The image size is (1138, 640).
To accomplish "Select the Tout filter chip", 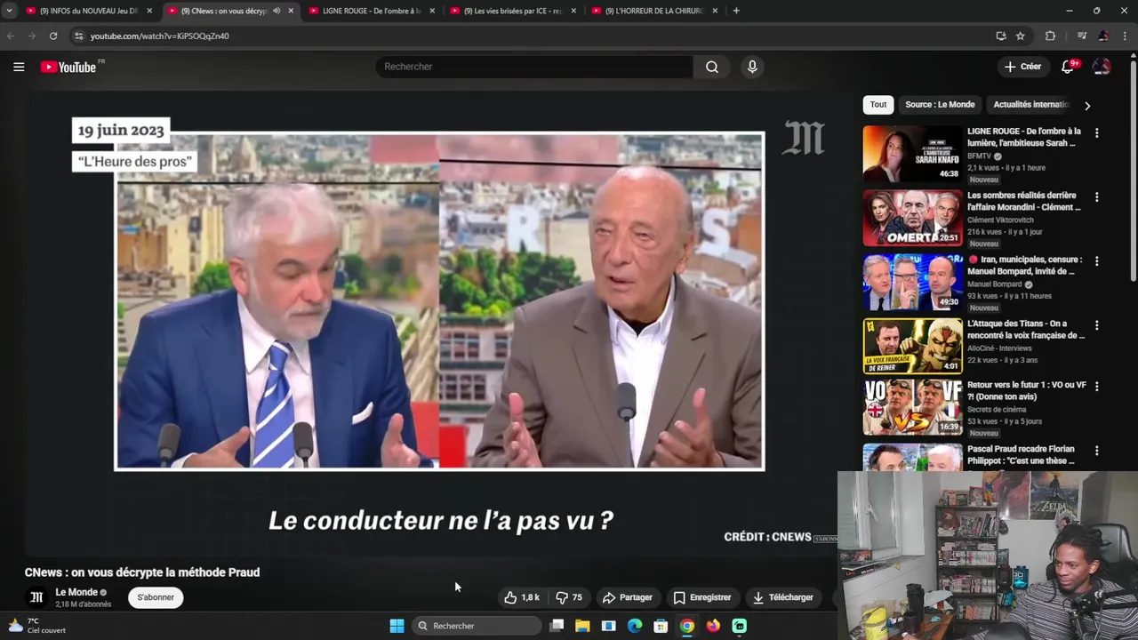I will click(878, 105).
